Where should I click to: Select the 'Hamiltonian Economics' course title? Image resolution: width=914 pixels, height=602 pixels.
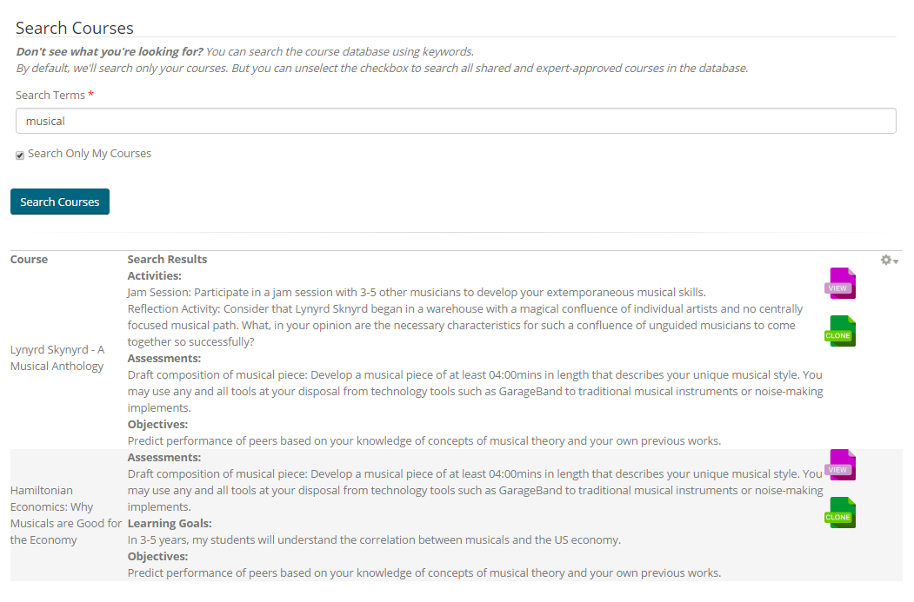coord(65,515)
